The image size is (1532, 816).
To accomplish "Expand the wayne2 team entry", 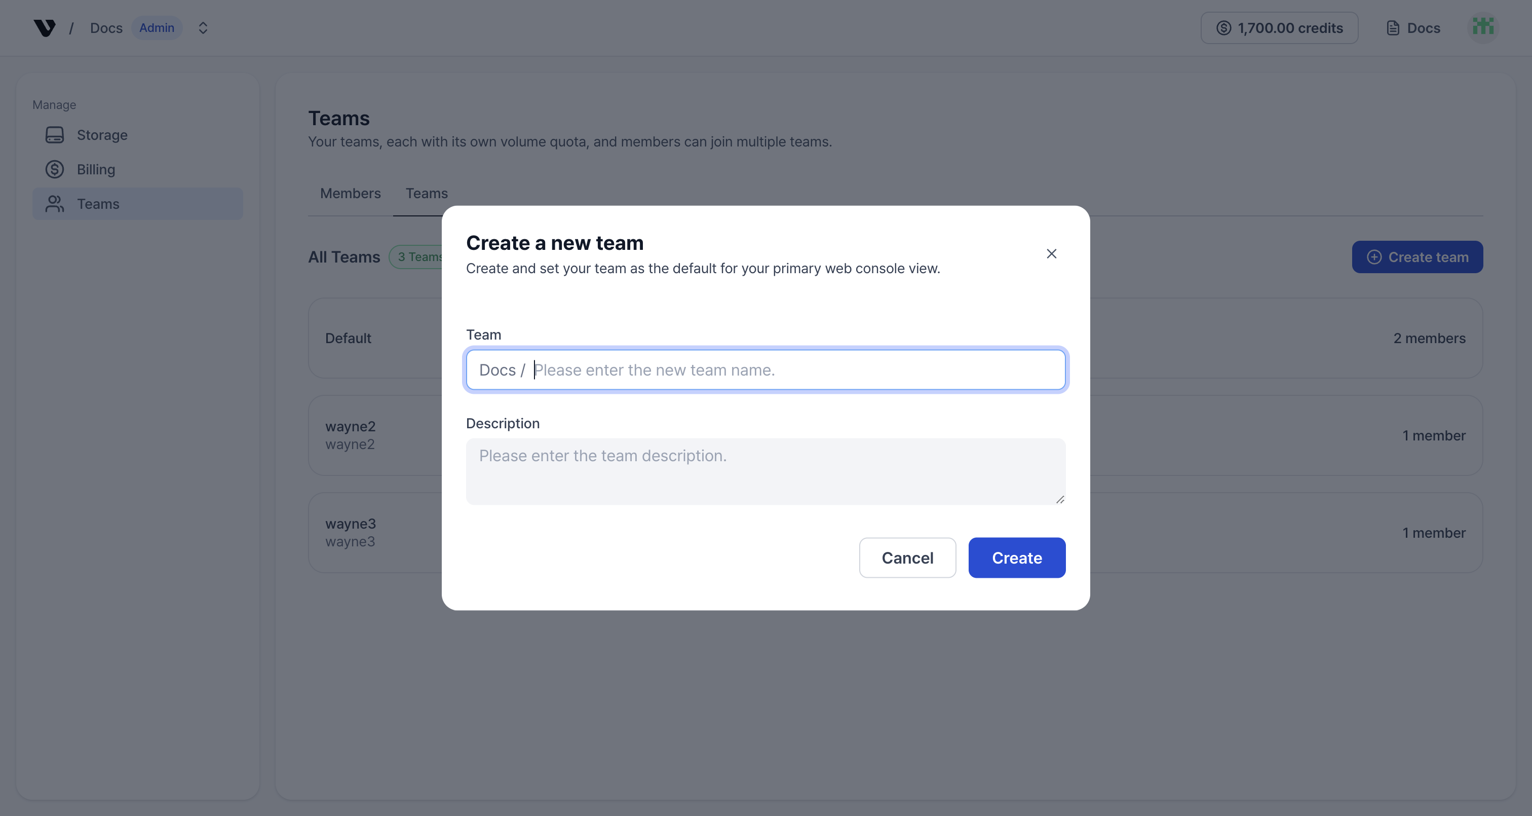I will [350, 434].
